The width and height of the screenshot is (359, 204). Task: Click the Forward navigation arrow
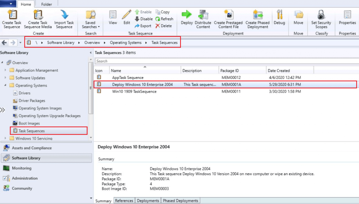tap(13, 42)
